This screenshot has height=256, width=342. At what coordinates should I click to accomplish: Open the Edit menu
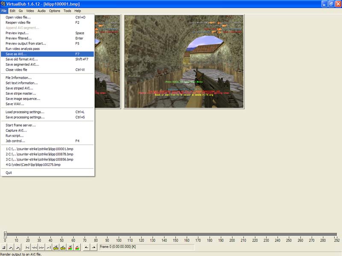coord(12,11)
